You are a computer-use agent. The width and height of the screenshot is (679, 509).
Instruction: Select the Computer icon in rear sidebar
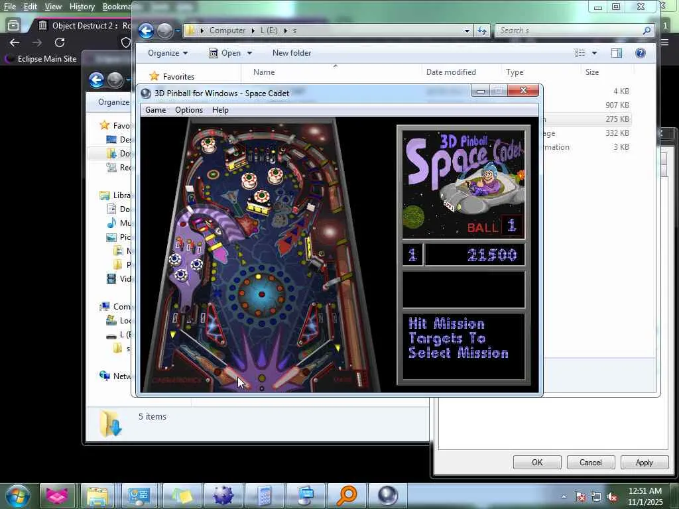click(104, 306)
